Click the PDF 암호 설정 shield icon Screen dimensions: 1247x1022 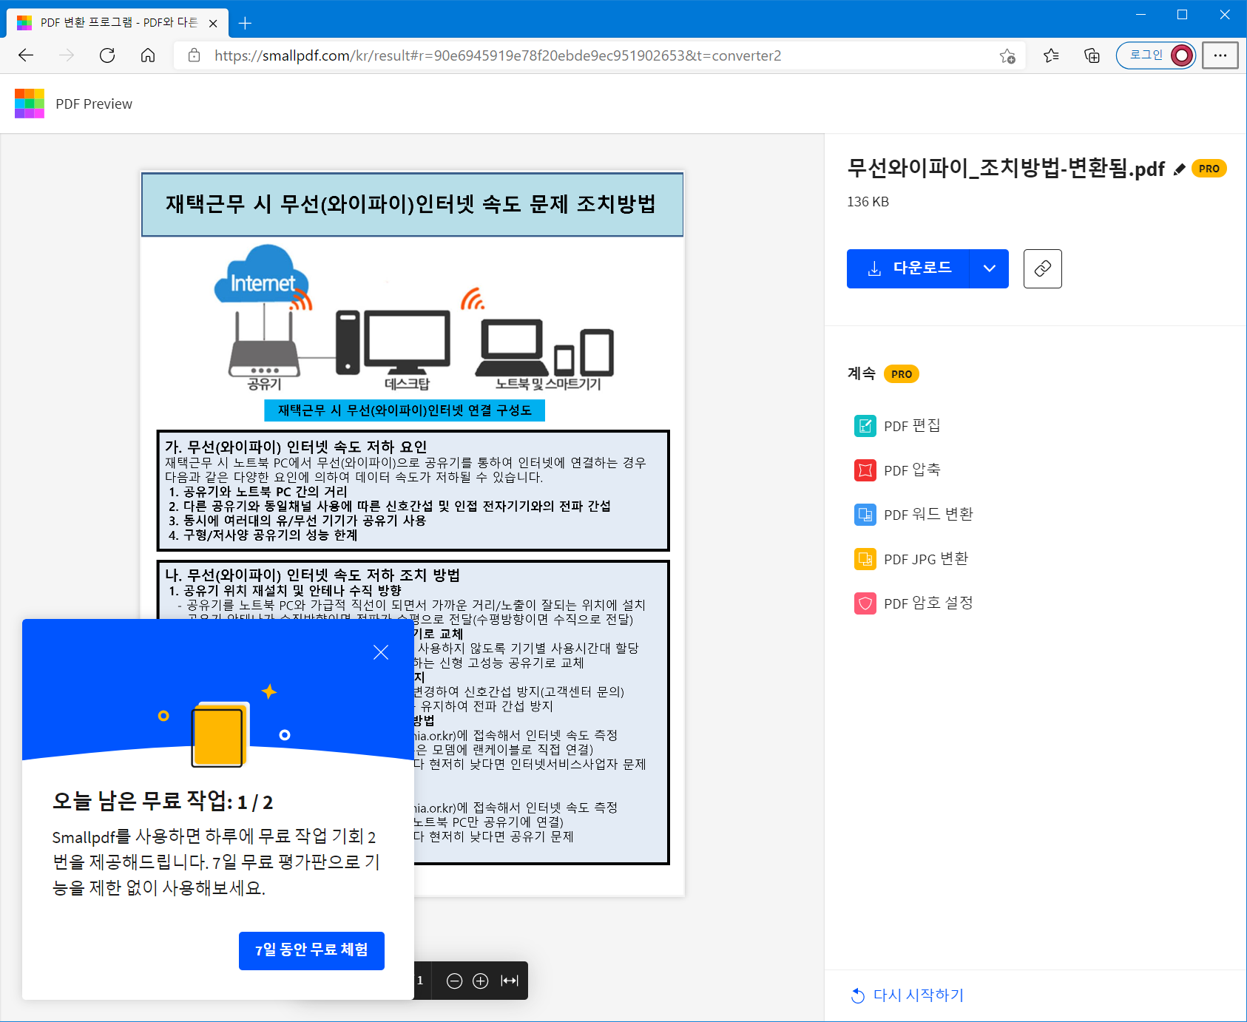(x=865, y=603)
